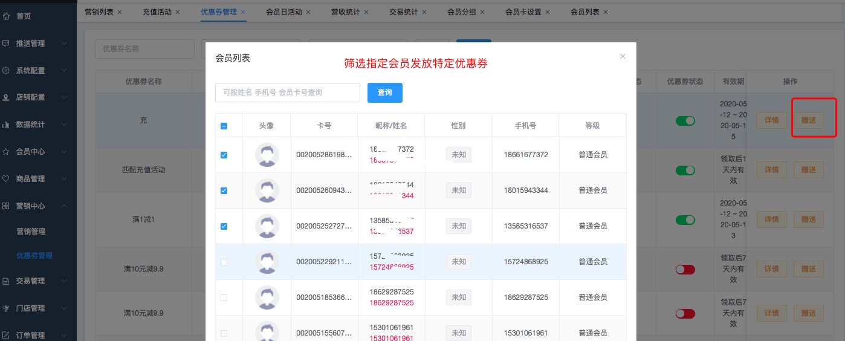Expand 系统配置 menu chevron

[64, 71]
